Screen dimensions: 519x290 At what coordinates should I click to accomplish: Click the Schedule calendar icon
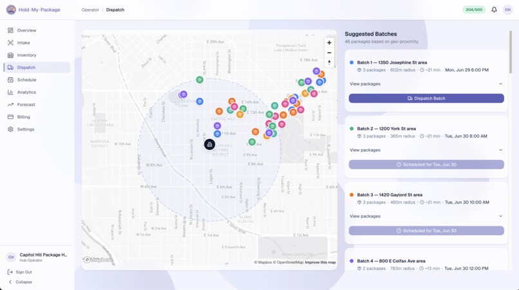pyautogui.click(x=10, y=80)
